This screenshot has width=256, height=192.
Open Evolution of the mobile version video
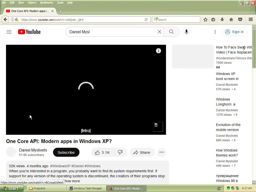228,127
